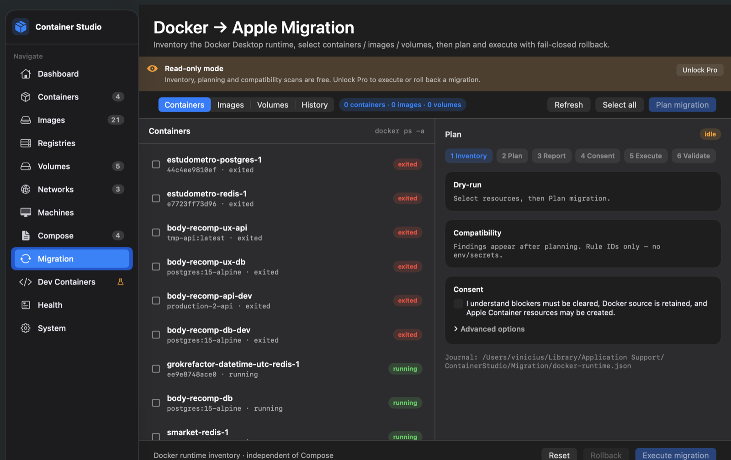Click the smarket-redis-1 row name
The height and width of the screenshot is (460, 731).
coord(198,432)
